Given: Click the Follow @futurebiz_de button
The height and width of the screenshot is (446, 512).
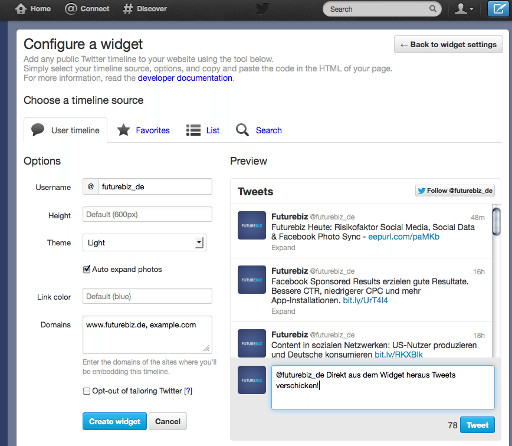Looking at the screenshot, I should click(x=455, y=191).
